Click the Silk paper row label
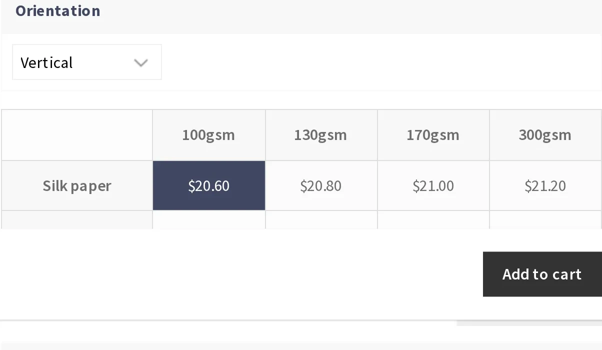This screenshot has height=350, width=602. coord(77,185)
